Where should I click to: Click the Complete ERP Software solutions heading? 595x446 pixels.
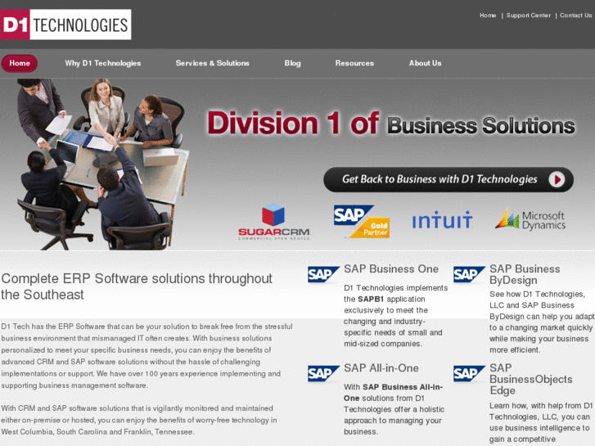coord(137,286)
